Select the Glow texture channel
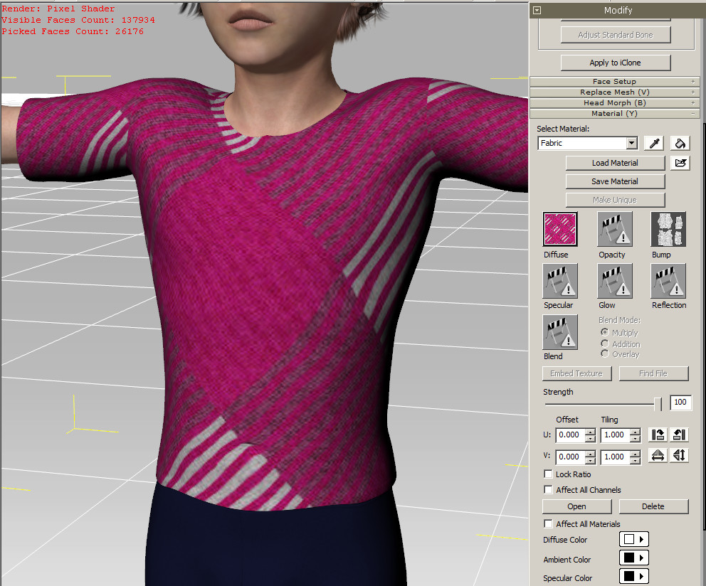706x586 pixels. click(x=615, y=281)
